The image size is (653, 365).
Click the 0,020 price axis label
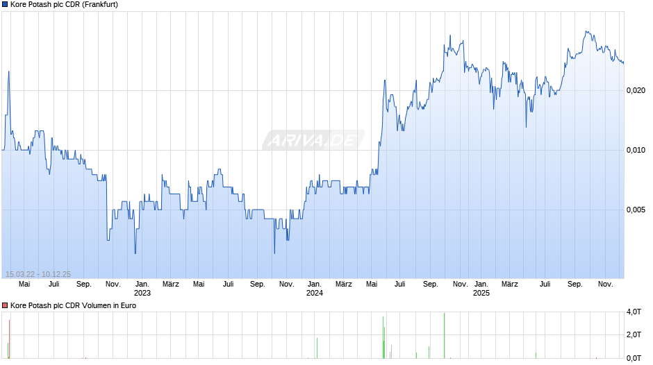(636, 90)
